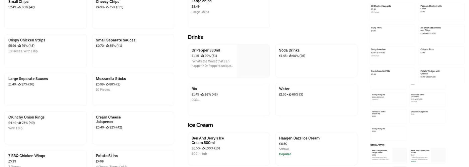The image size is (469, 167).
Task: Click Large Separate Sauces thumbs-up icon
Action: 19,85
